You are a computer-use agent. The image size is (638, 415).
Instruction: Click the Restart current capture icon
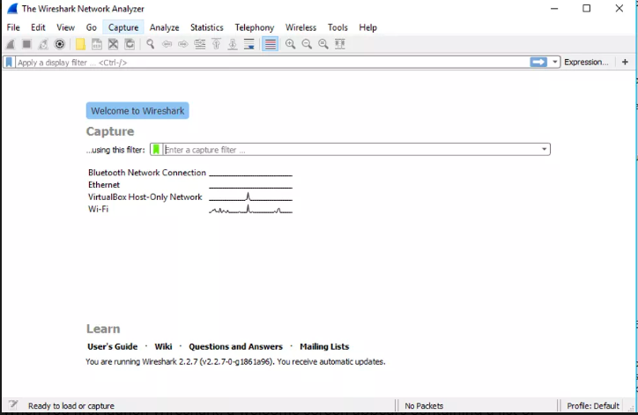tap(43, 44)
